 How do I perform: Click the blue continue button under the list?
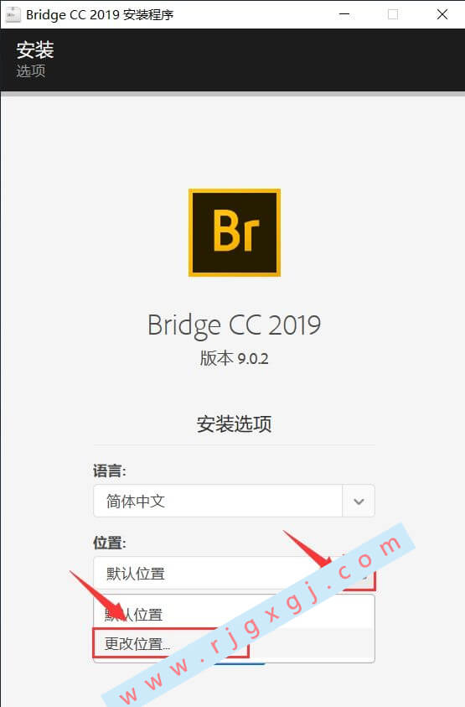[239, 663]
